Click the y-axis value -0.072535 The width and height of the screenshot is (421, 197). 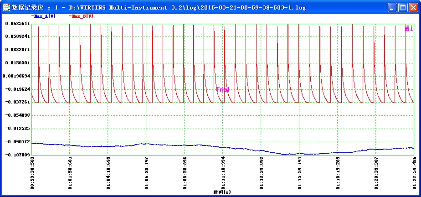(x=17, y=129)
